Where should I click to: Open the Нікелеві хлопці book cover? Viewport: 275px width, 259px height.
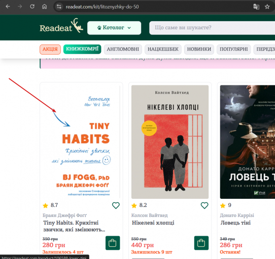(x=170, y=142)
